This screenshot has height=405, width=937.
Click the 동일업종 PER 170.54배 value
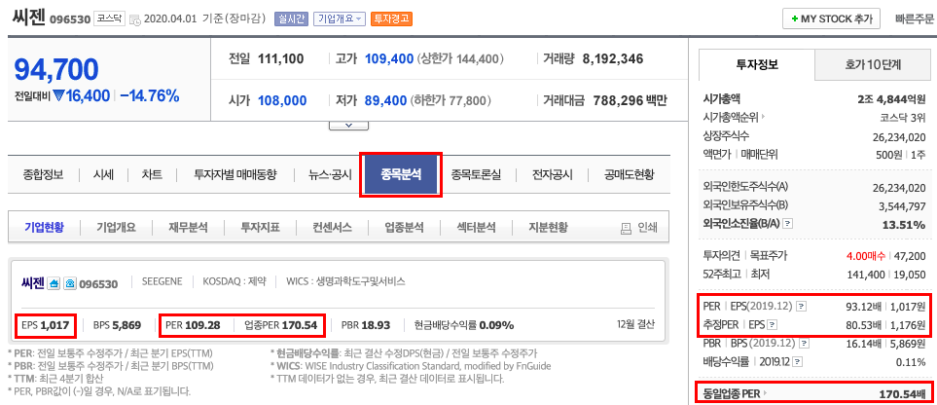[902, 394]
